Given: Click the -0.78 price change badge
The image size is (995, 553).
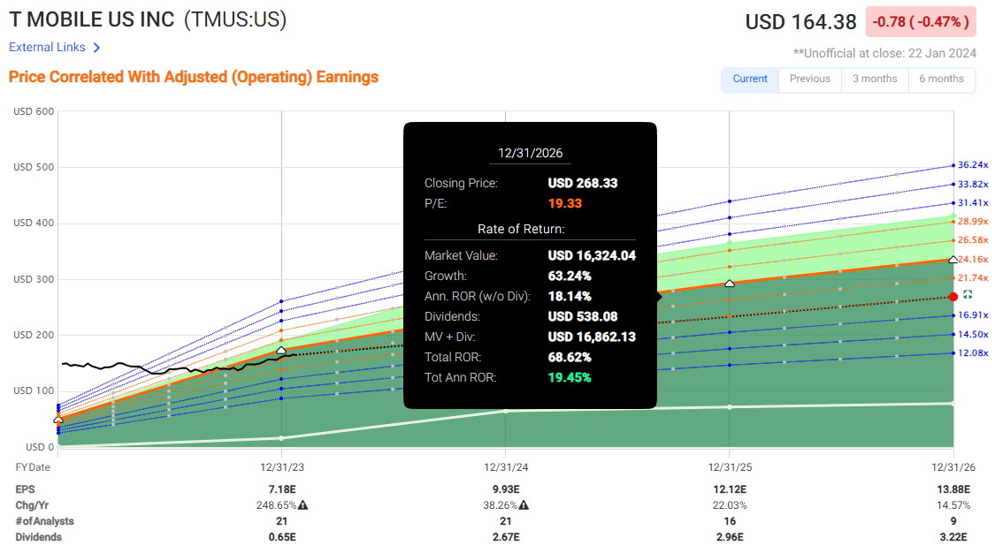Looking at the screenshot, I should click(922, 21).
